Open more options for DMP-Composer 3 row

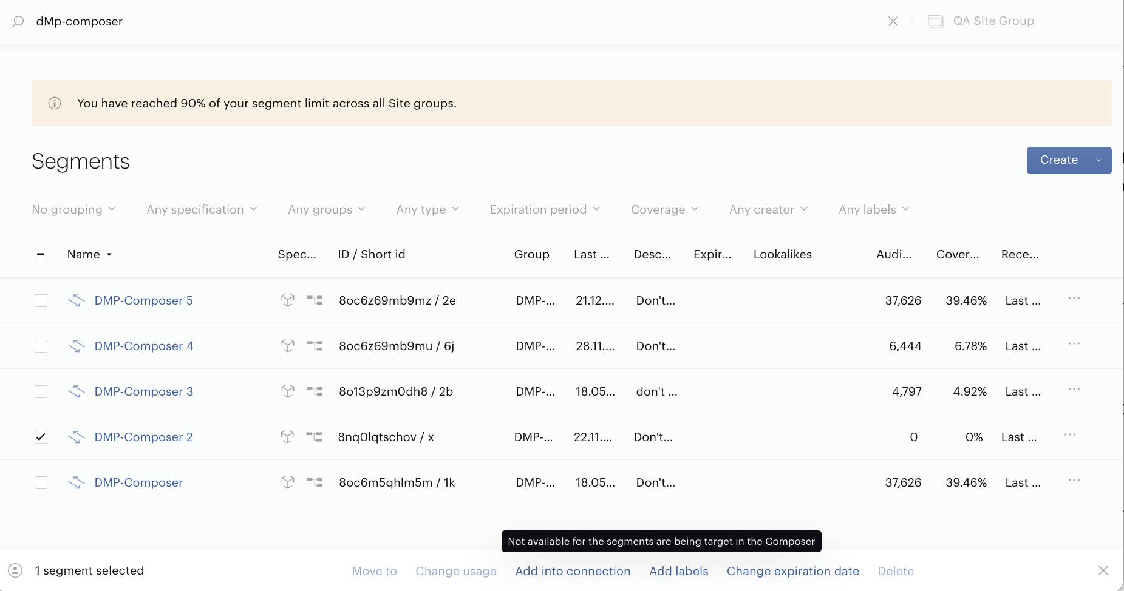point(1074,390)
